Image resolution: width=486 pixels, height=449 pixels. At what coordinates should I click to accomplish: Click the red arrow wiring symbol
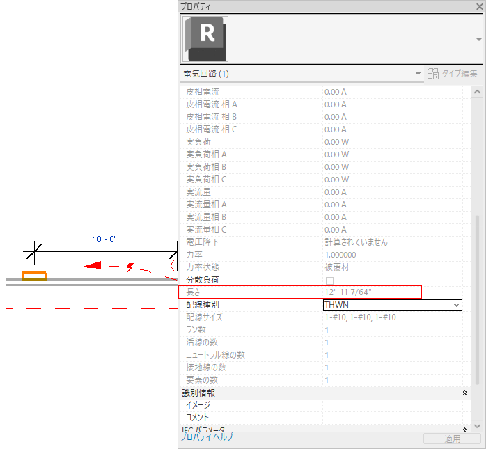tap(92, 265)
